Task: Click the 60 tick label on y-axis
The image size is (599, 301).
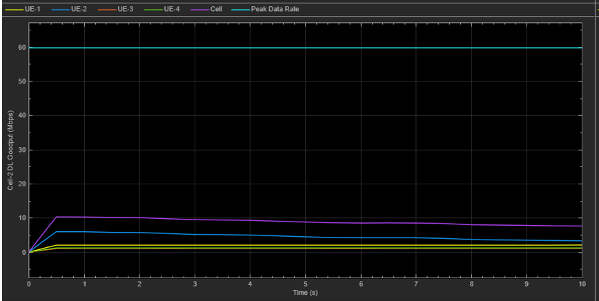Action: [22, 48]
